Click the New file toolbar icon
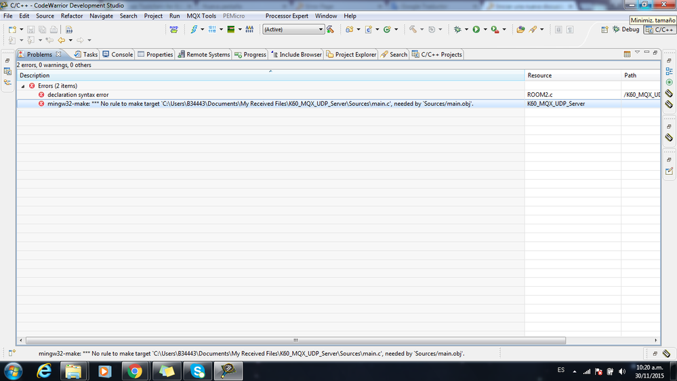This screenshot has height=381, width=677. point(12,29)
